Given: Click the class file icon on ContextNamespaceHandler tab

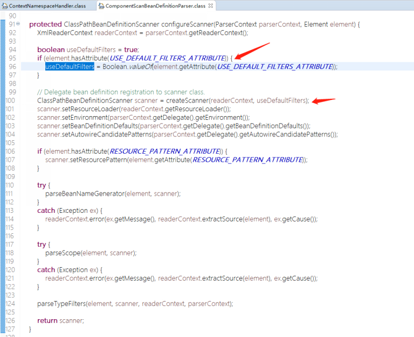Looking at the screenshot, I should (x=4, y=5).
